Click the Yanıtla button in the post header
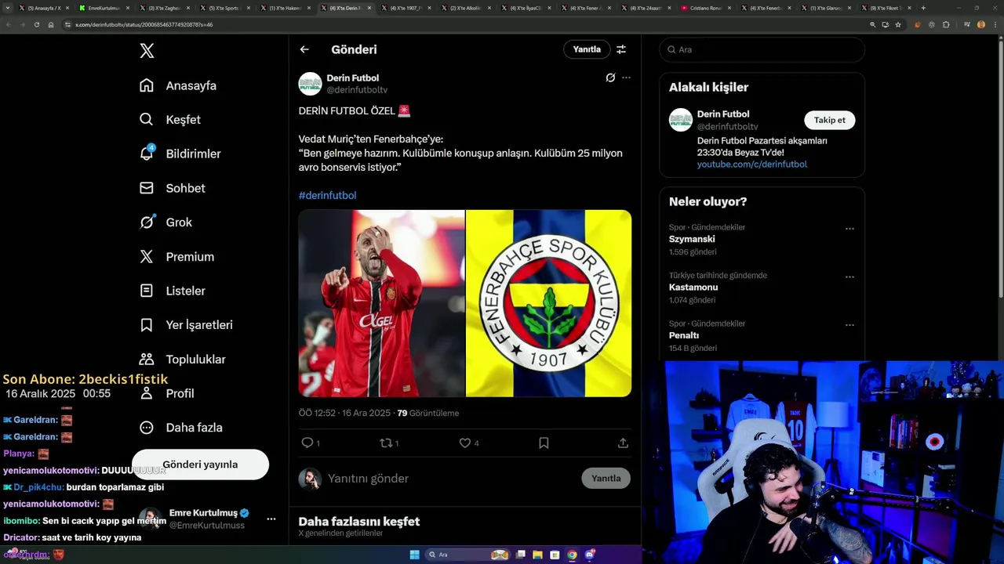 click(587, 49)
